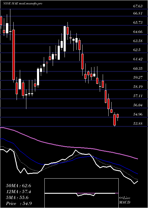
Task: Click the 50MA : 62.6 readout
Action: [18, 186]
